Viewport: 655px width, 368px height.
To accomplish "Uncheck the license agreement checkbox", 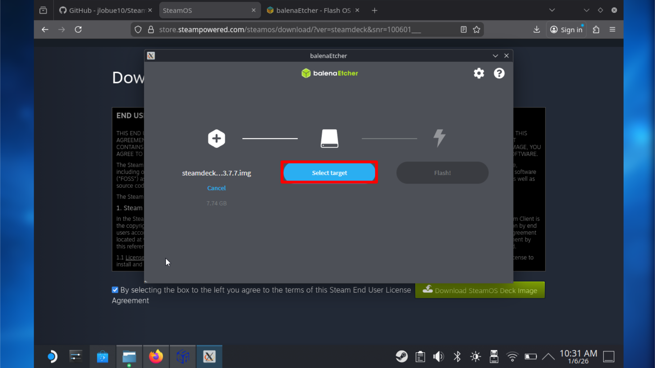I will (x=115, y=290).
